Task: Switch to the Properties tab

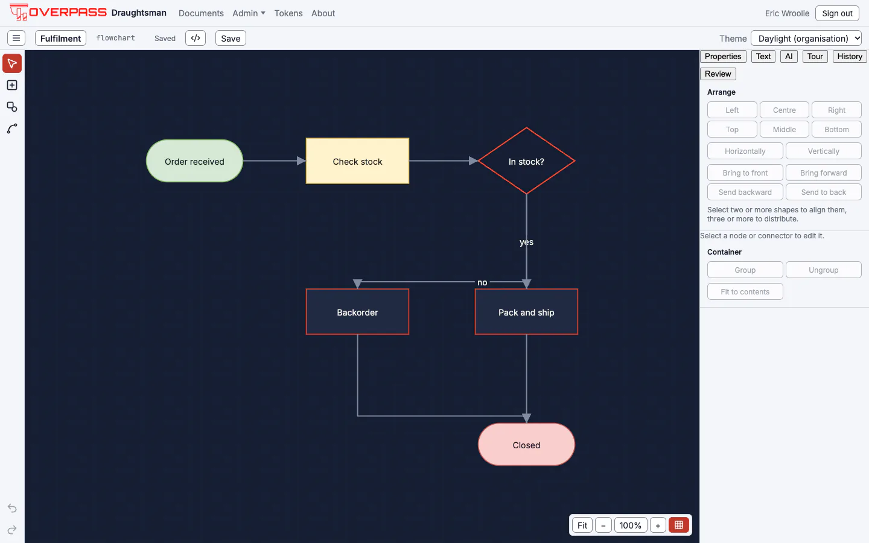Action: click(x=723, y=56)
